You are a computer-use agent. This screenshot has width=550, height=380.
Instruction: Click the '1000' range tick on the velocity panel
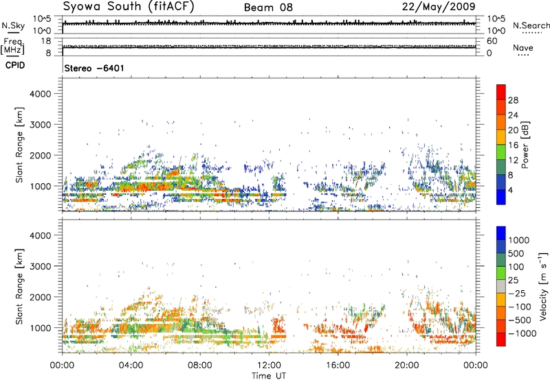[x=41, y=329]
